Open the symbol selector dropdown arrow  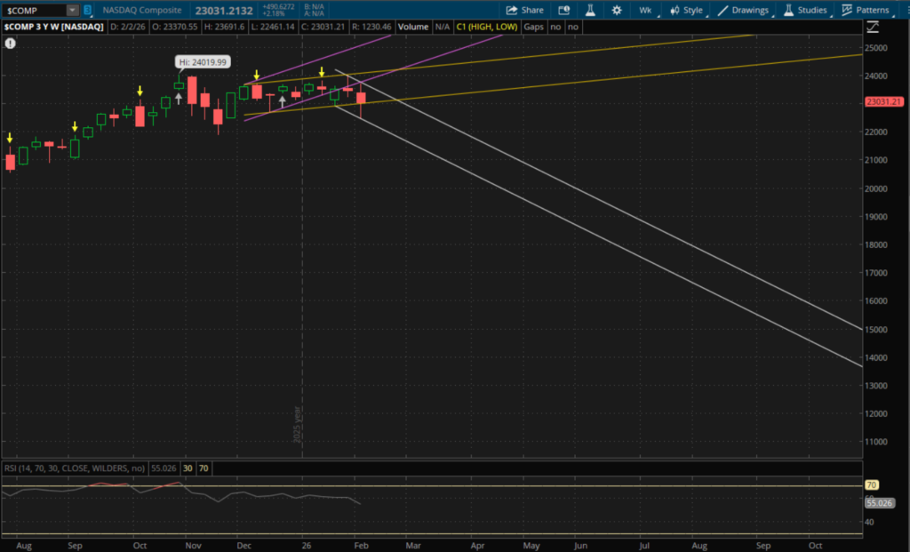pyautogui.click(x=72, y=10)
